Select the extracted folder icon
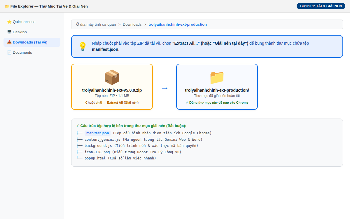This screenshot has height=219, width=350. [x=217, y=77]
